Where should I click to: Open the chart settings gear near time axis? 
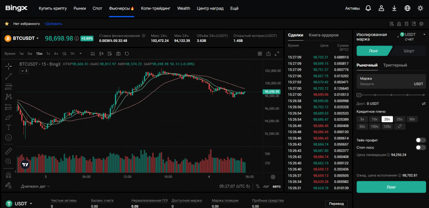pyautogui.click(x=273, y=177)
